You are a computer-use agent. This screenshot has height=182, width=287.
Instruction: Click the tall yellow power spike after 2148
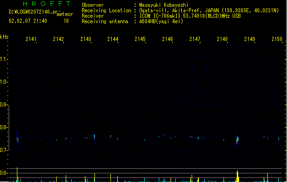[237, 176]
